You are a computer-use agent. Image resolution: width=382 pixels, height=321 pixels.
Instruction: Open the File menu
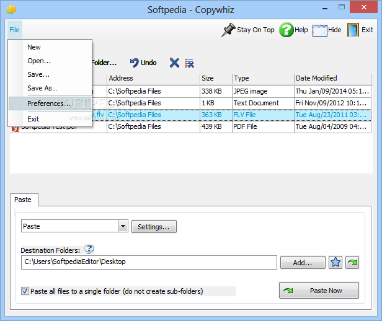[x=15, y=30]
